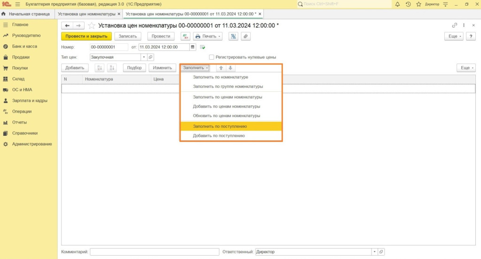The height and width of the screenshot is (259, 481).
Task: Open the attached files paperclip icon
Action: pyautogui.click(x=245, y=36)
